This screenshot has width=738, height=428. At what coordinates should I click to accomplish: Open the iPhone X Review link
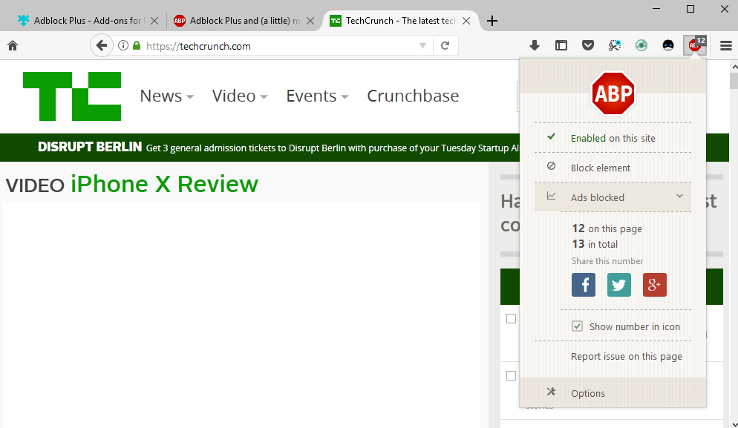coord(164,184)
